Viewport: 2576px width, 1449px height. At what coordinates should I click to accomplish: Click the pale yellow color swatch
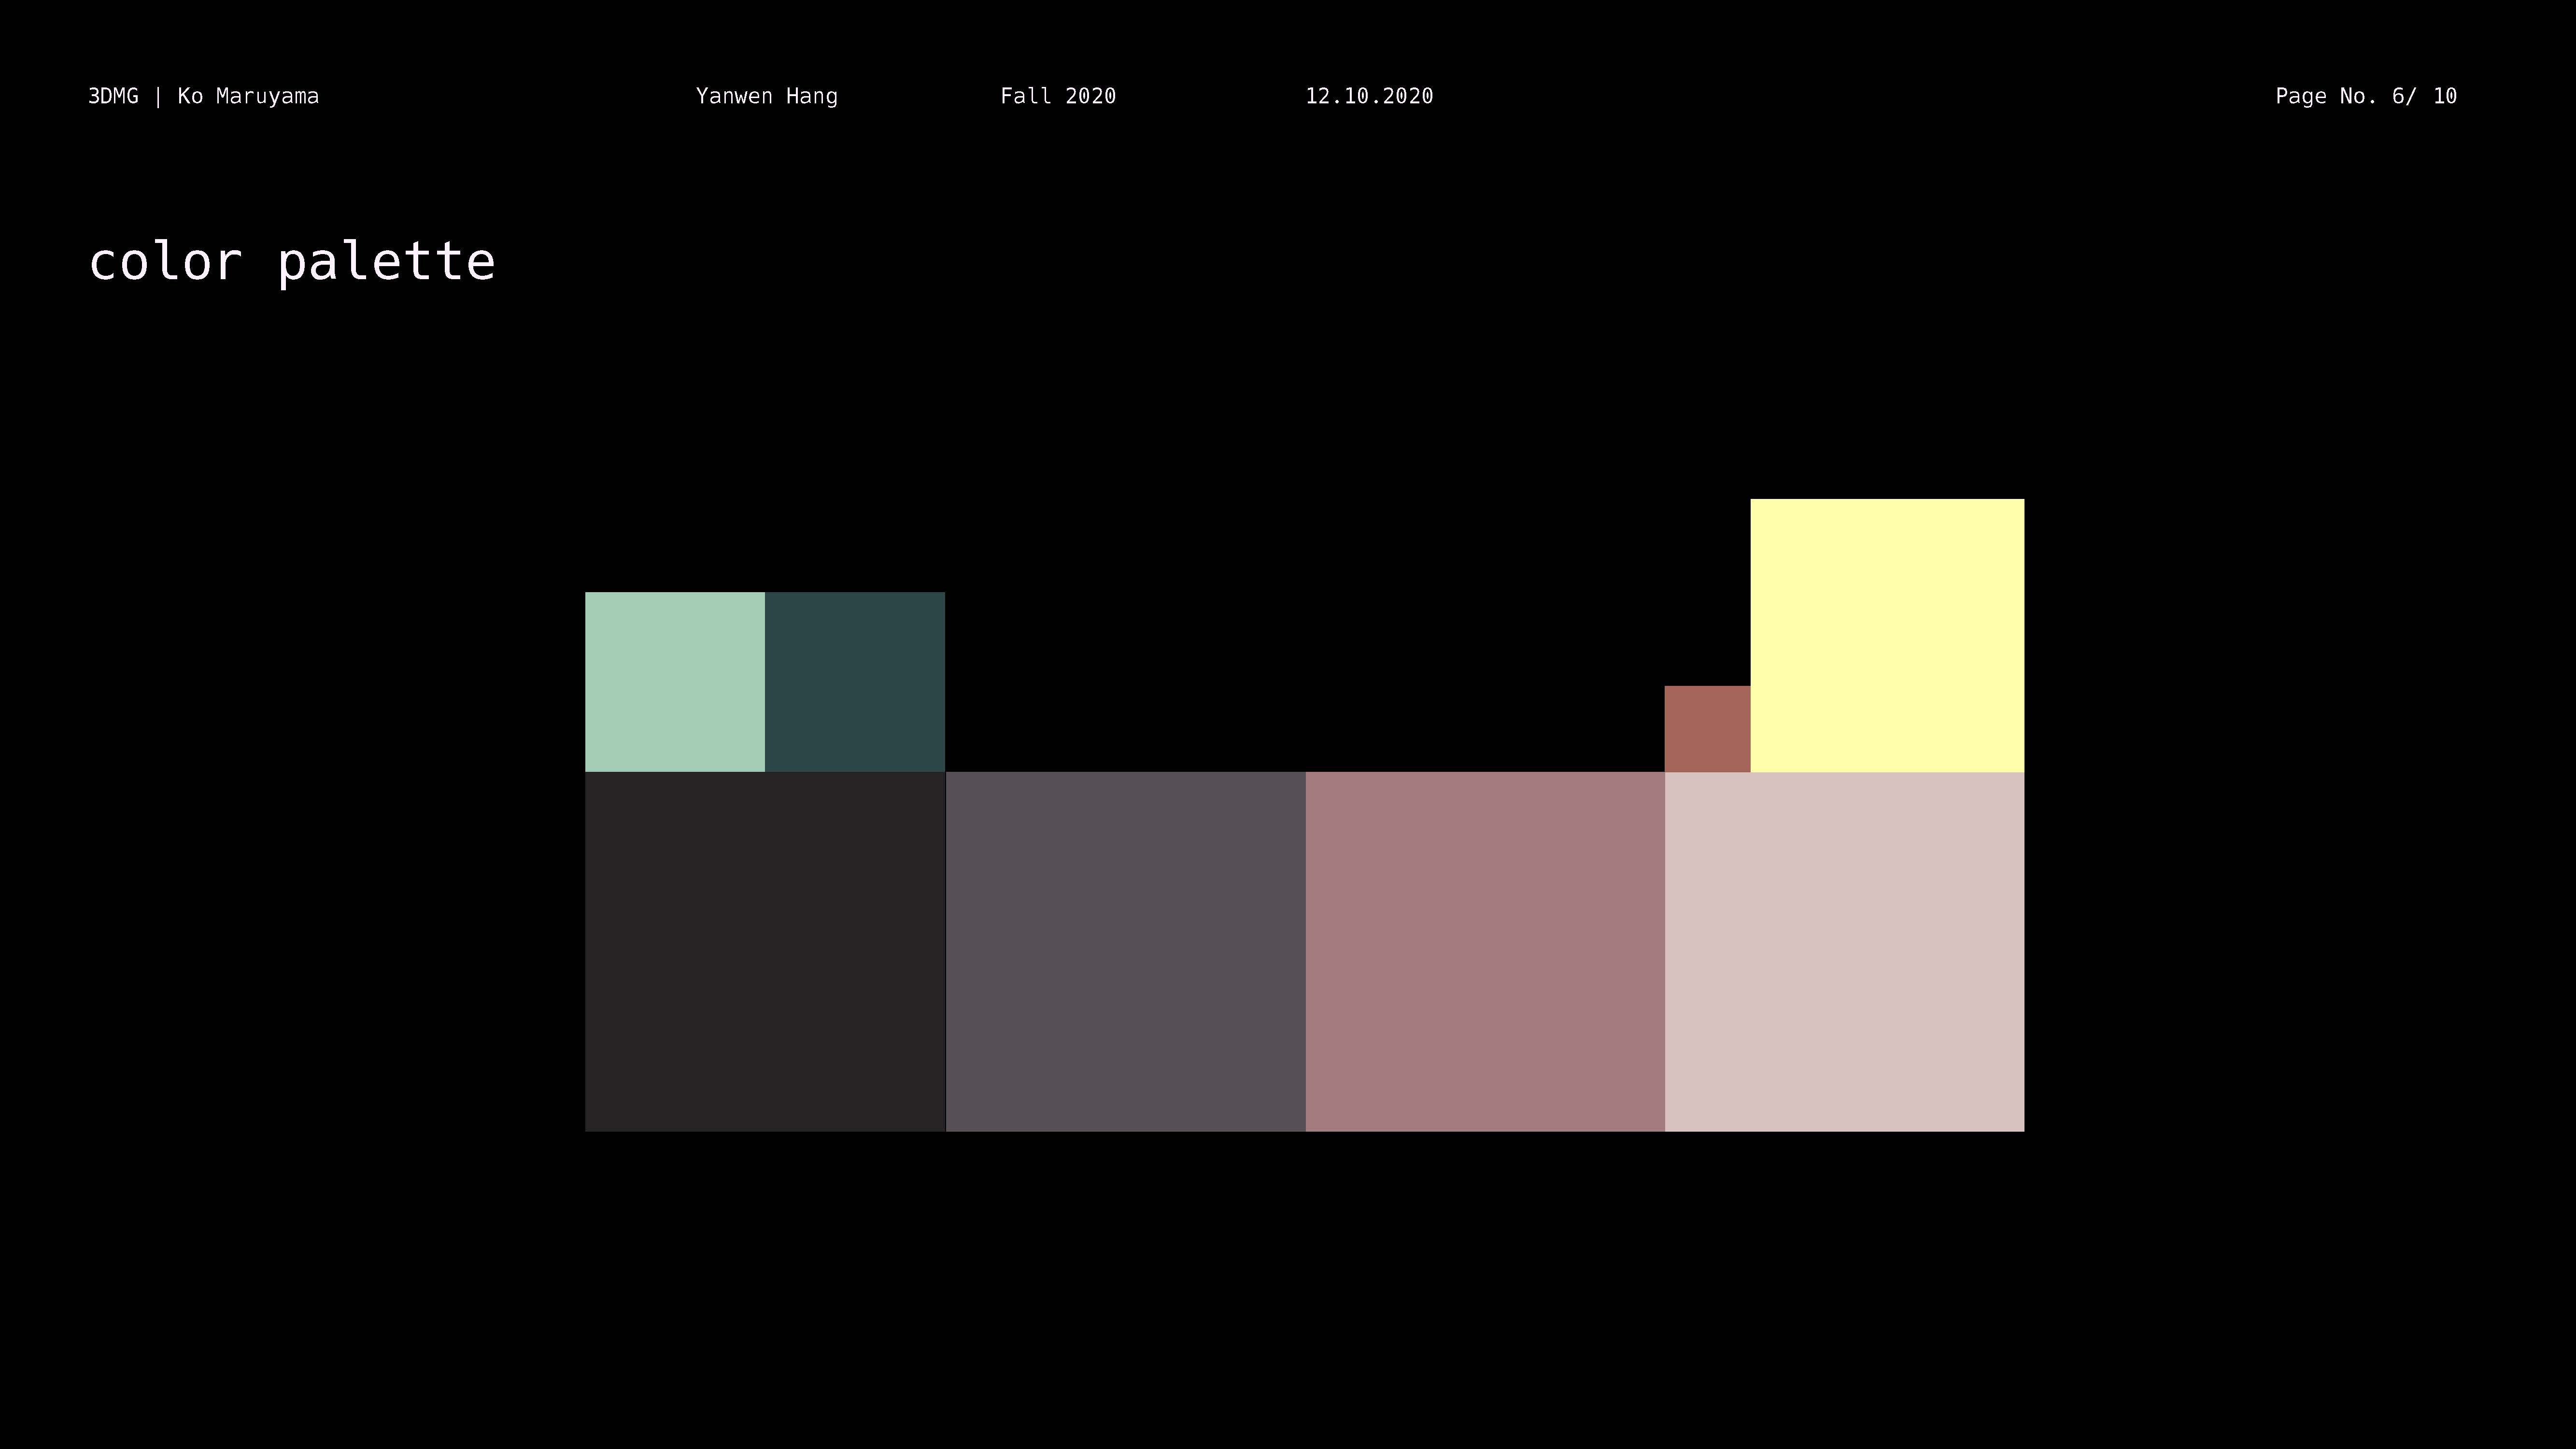[x=1887, y=635]
